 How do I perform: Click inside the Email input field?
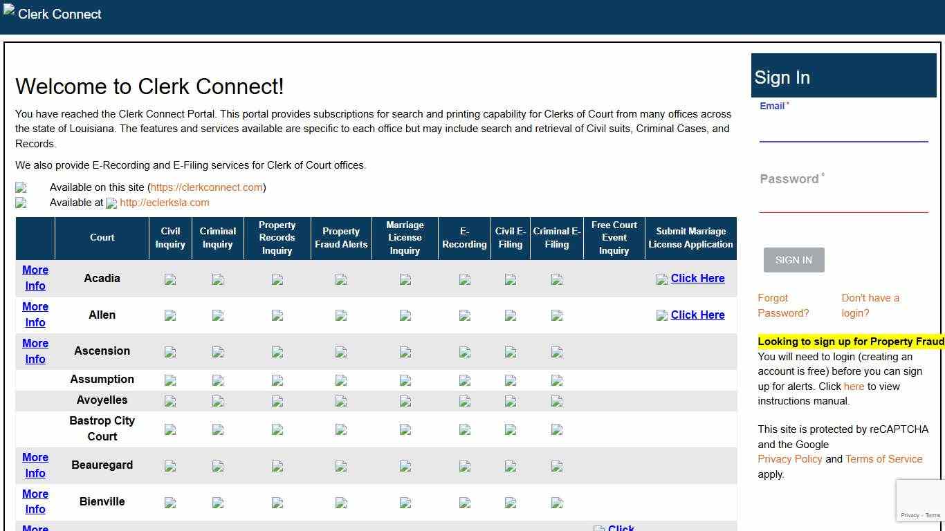[843, 131]
